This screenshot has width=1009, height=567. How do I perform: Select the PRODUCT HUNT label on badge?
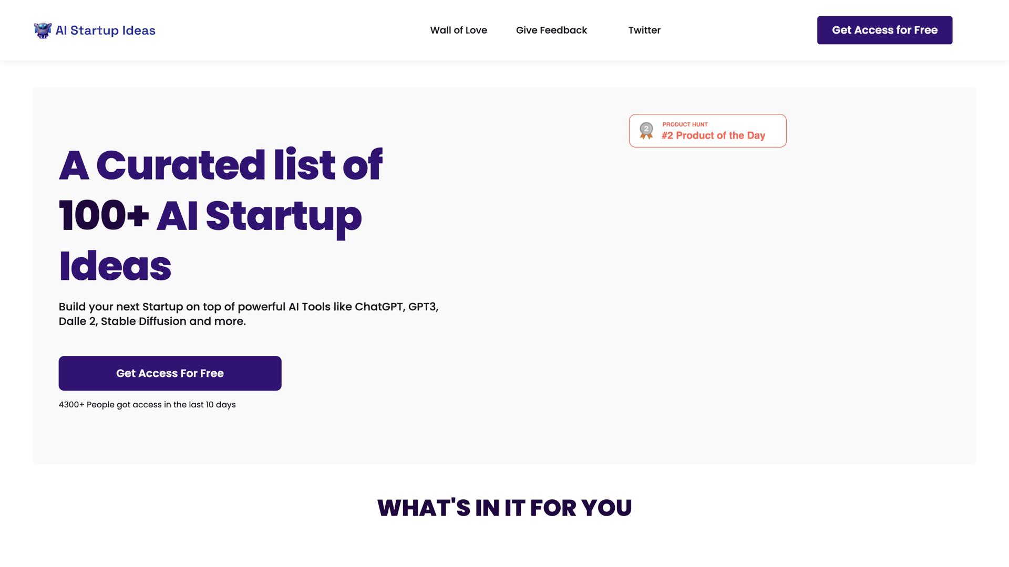pos(684,124)
